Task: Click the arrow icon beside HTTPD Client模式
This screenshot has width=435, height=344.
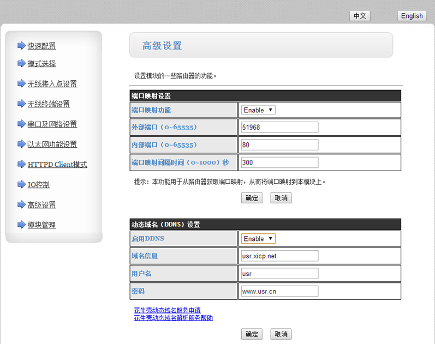Action: coord(21,164)
